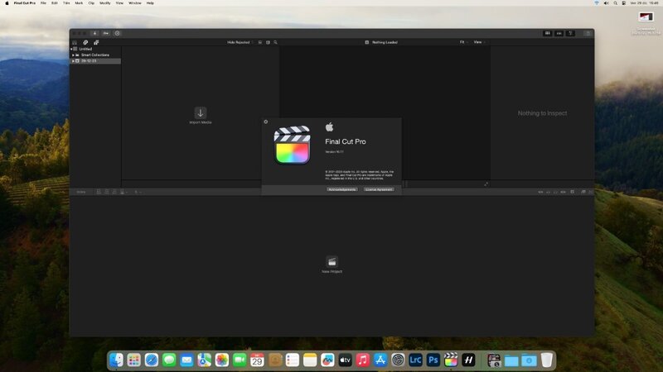Screen dimensions: 663x372
Task: Expand the Smart Collections folder
Action: pos(73,55)
